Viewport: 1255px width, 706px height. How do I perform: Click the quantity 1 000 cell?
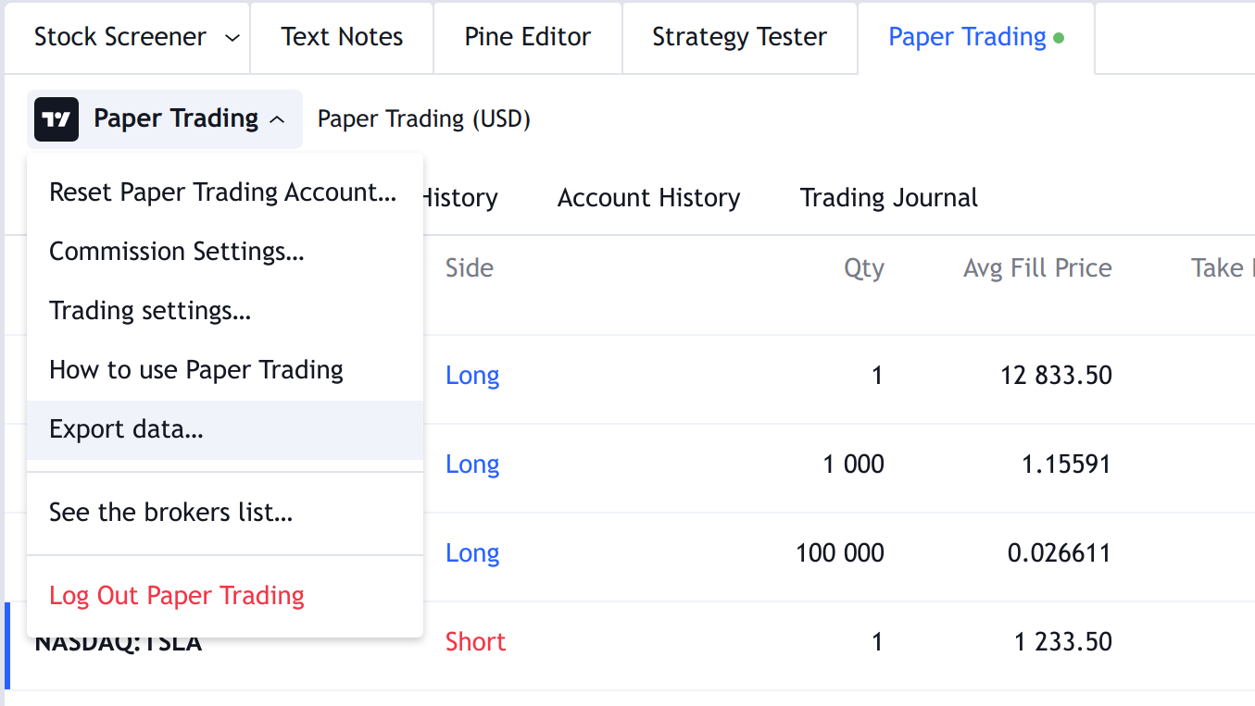coord(853,464)
